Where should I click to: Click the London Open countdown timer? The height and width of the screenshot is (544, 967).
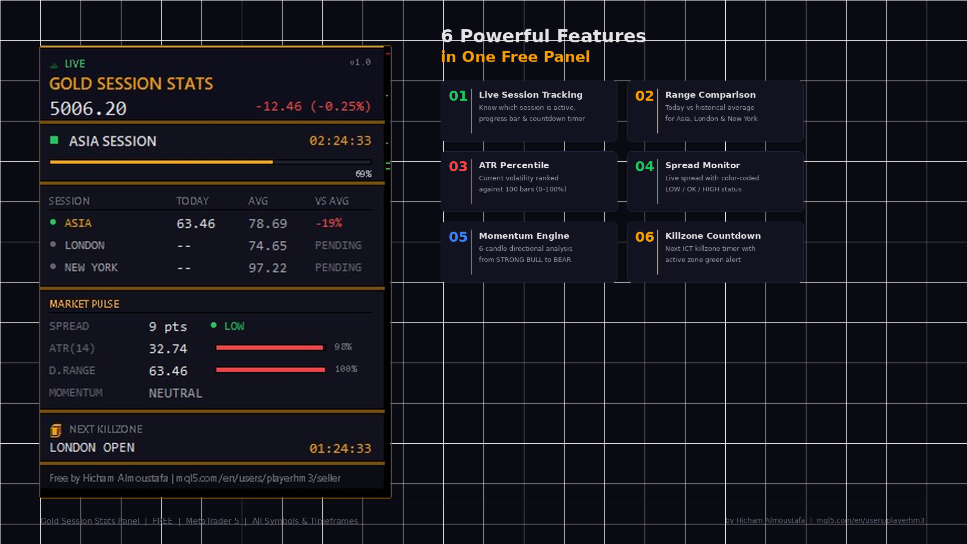tap(340, 448)
